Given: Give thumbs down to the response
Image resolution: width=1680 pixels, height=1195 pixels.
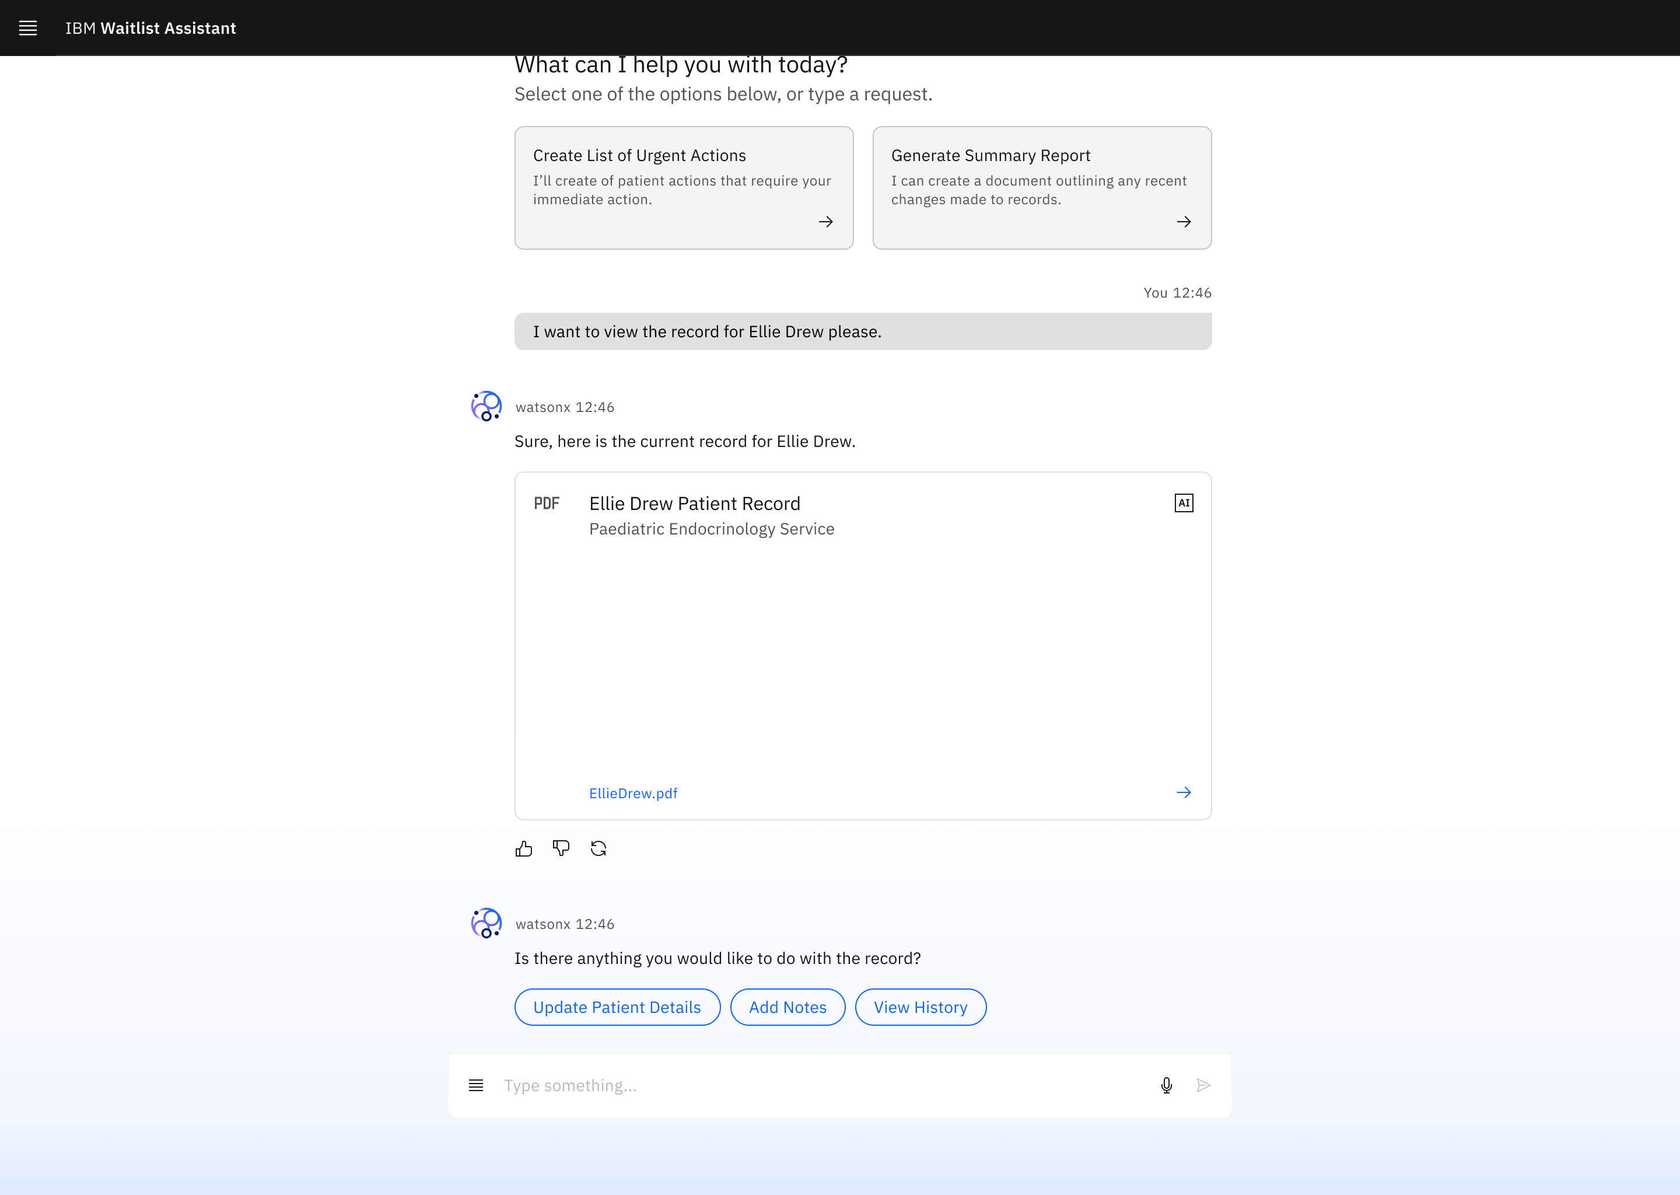Looking at the screenshot, I should tap(561, 848).
